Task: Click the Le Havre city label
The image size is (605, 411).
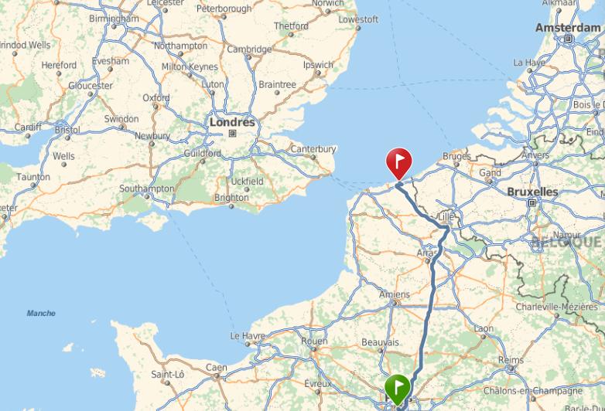Action: 248,336
